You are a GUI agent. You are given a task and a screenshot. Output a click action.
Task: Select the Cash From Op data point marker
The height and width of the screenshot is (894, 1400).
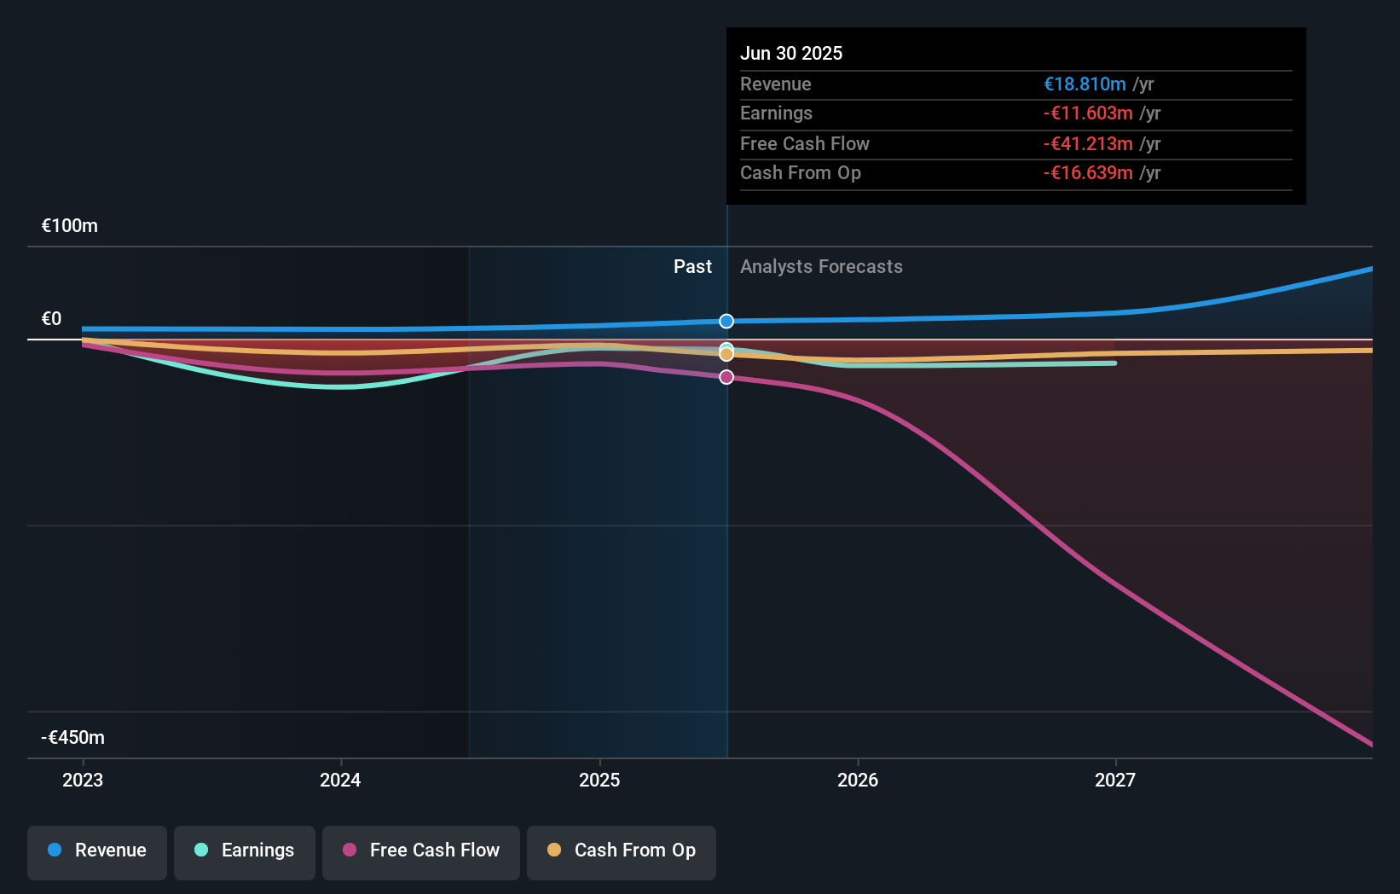tap(726, 355)
